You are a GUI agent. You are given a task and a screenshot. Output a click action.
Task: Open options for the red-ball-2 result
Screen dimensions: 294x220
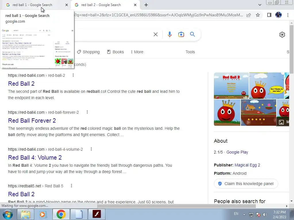tap(73, 75)
